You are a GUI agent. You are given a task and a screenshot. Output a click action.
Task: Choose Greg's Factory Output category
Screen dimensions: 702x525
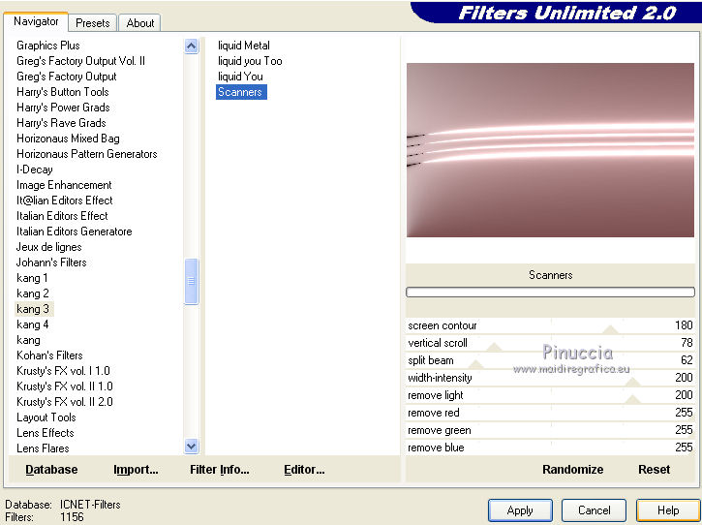coord(66,77)
